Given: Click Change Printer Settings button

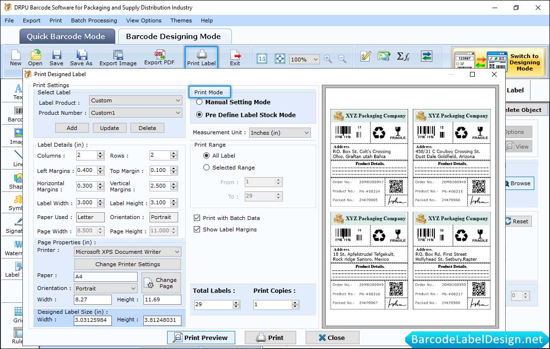Looking at the screenshot, I should [128, 264].
